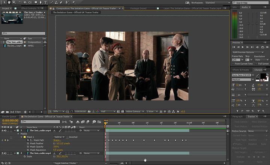Delete selected project item with trash icon
This screenshot has height=165, width=270.
(x=25, y=112)
